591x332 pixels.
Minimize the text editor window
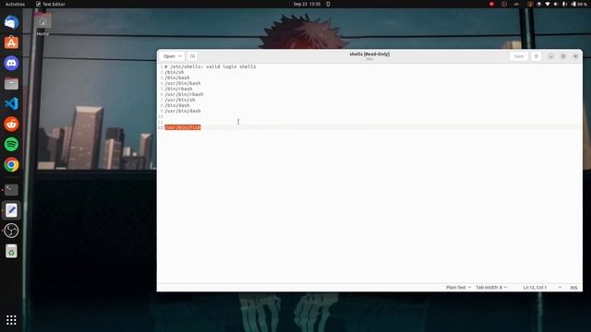coord(550,56)
